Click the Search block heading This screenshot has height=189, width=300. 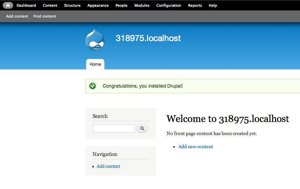click(100, 116)
